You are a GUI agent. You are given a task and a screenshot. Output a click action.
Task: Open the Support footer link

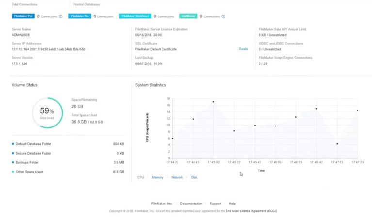click(215, 204)
